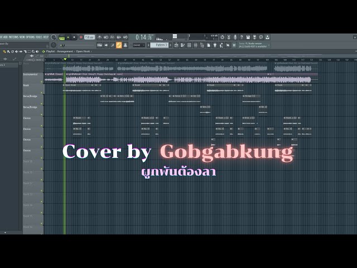The width and height of the screenshot is (357, 268).
Task: Click the time display 0:14:78
Action: tap(144, 37)
